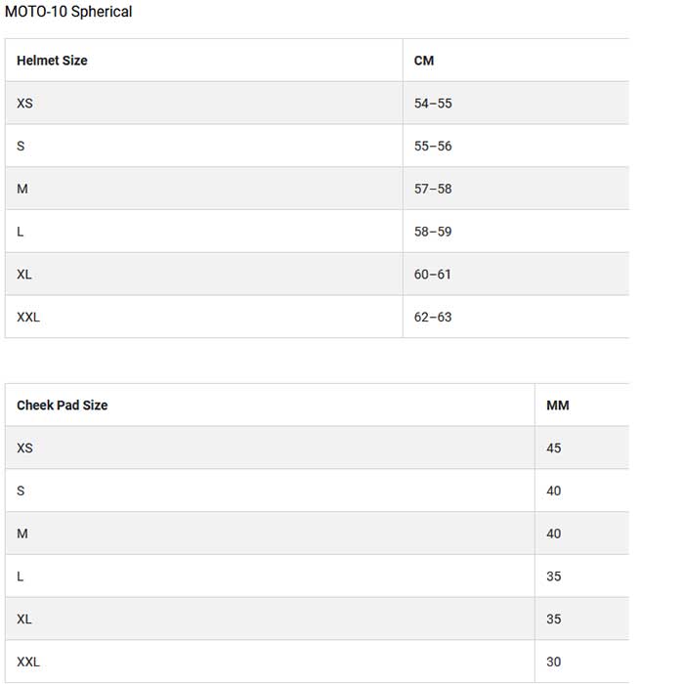Image resolution: width=684 pixels, height=684 pixels.
Task: Select the 62–63 centimeter cell
Action: coord(433,318)
